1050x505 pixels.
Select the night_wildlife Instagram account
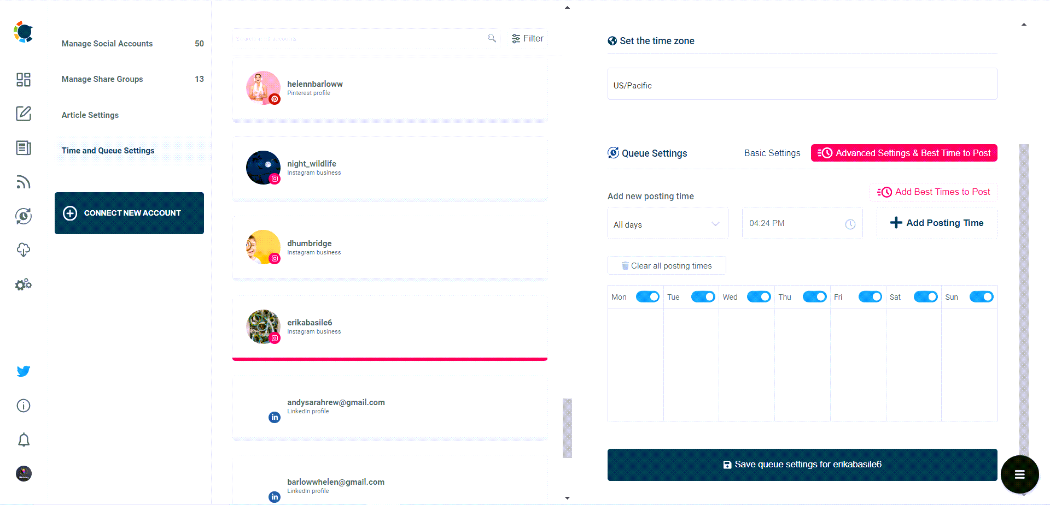(x=390, y=169)
